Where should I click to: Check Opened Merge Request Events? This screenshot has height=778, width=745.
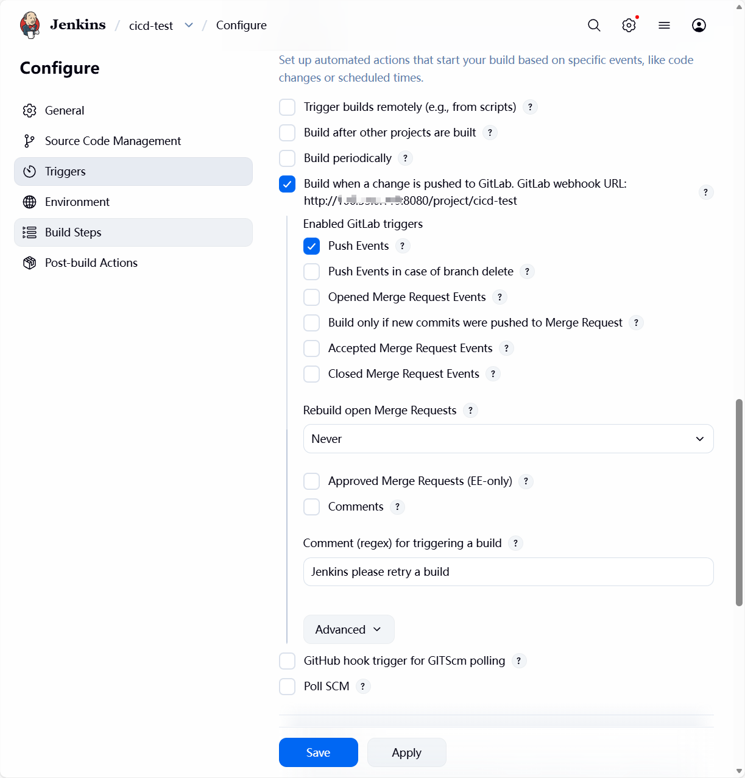pos(311,297)
